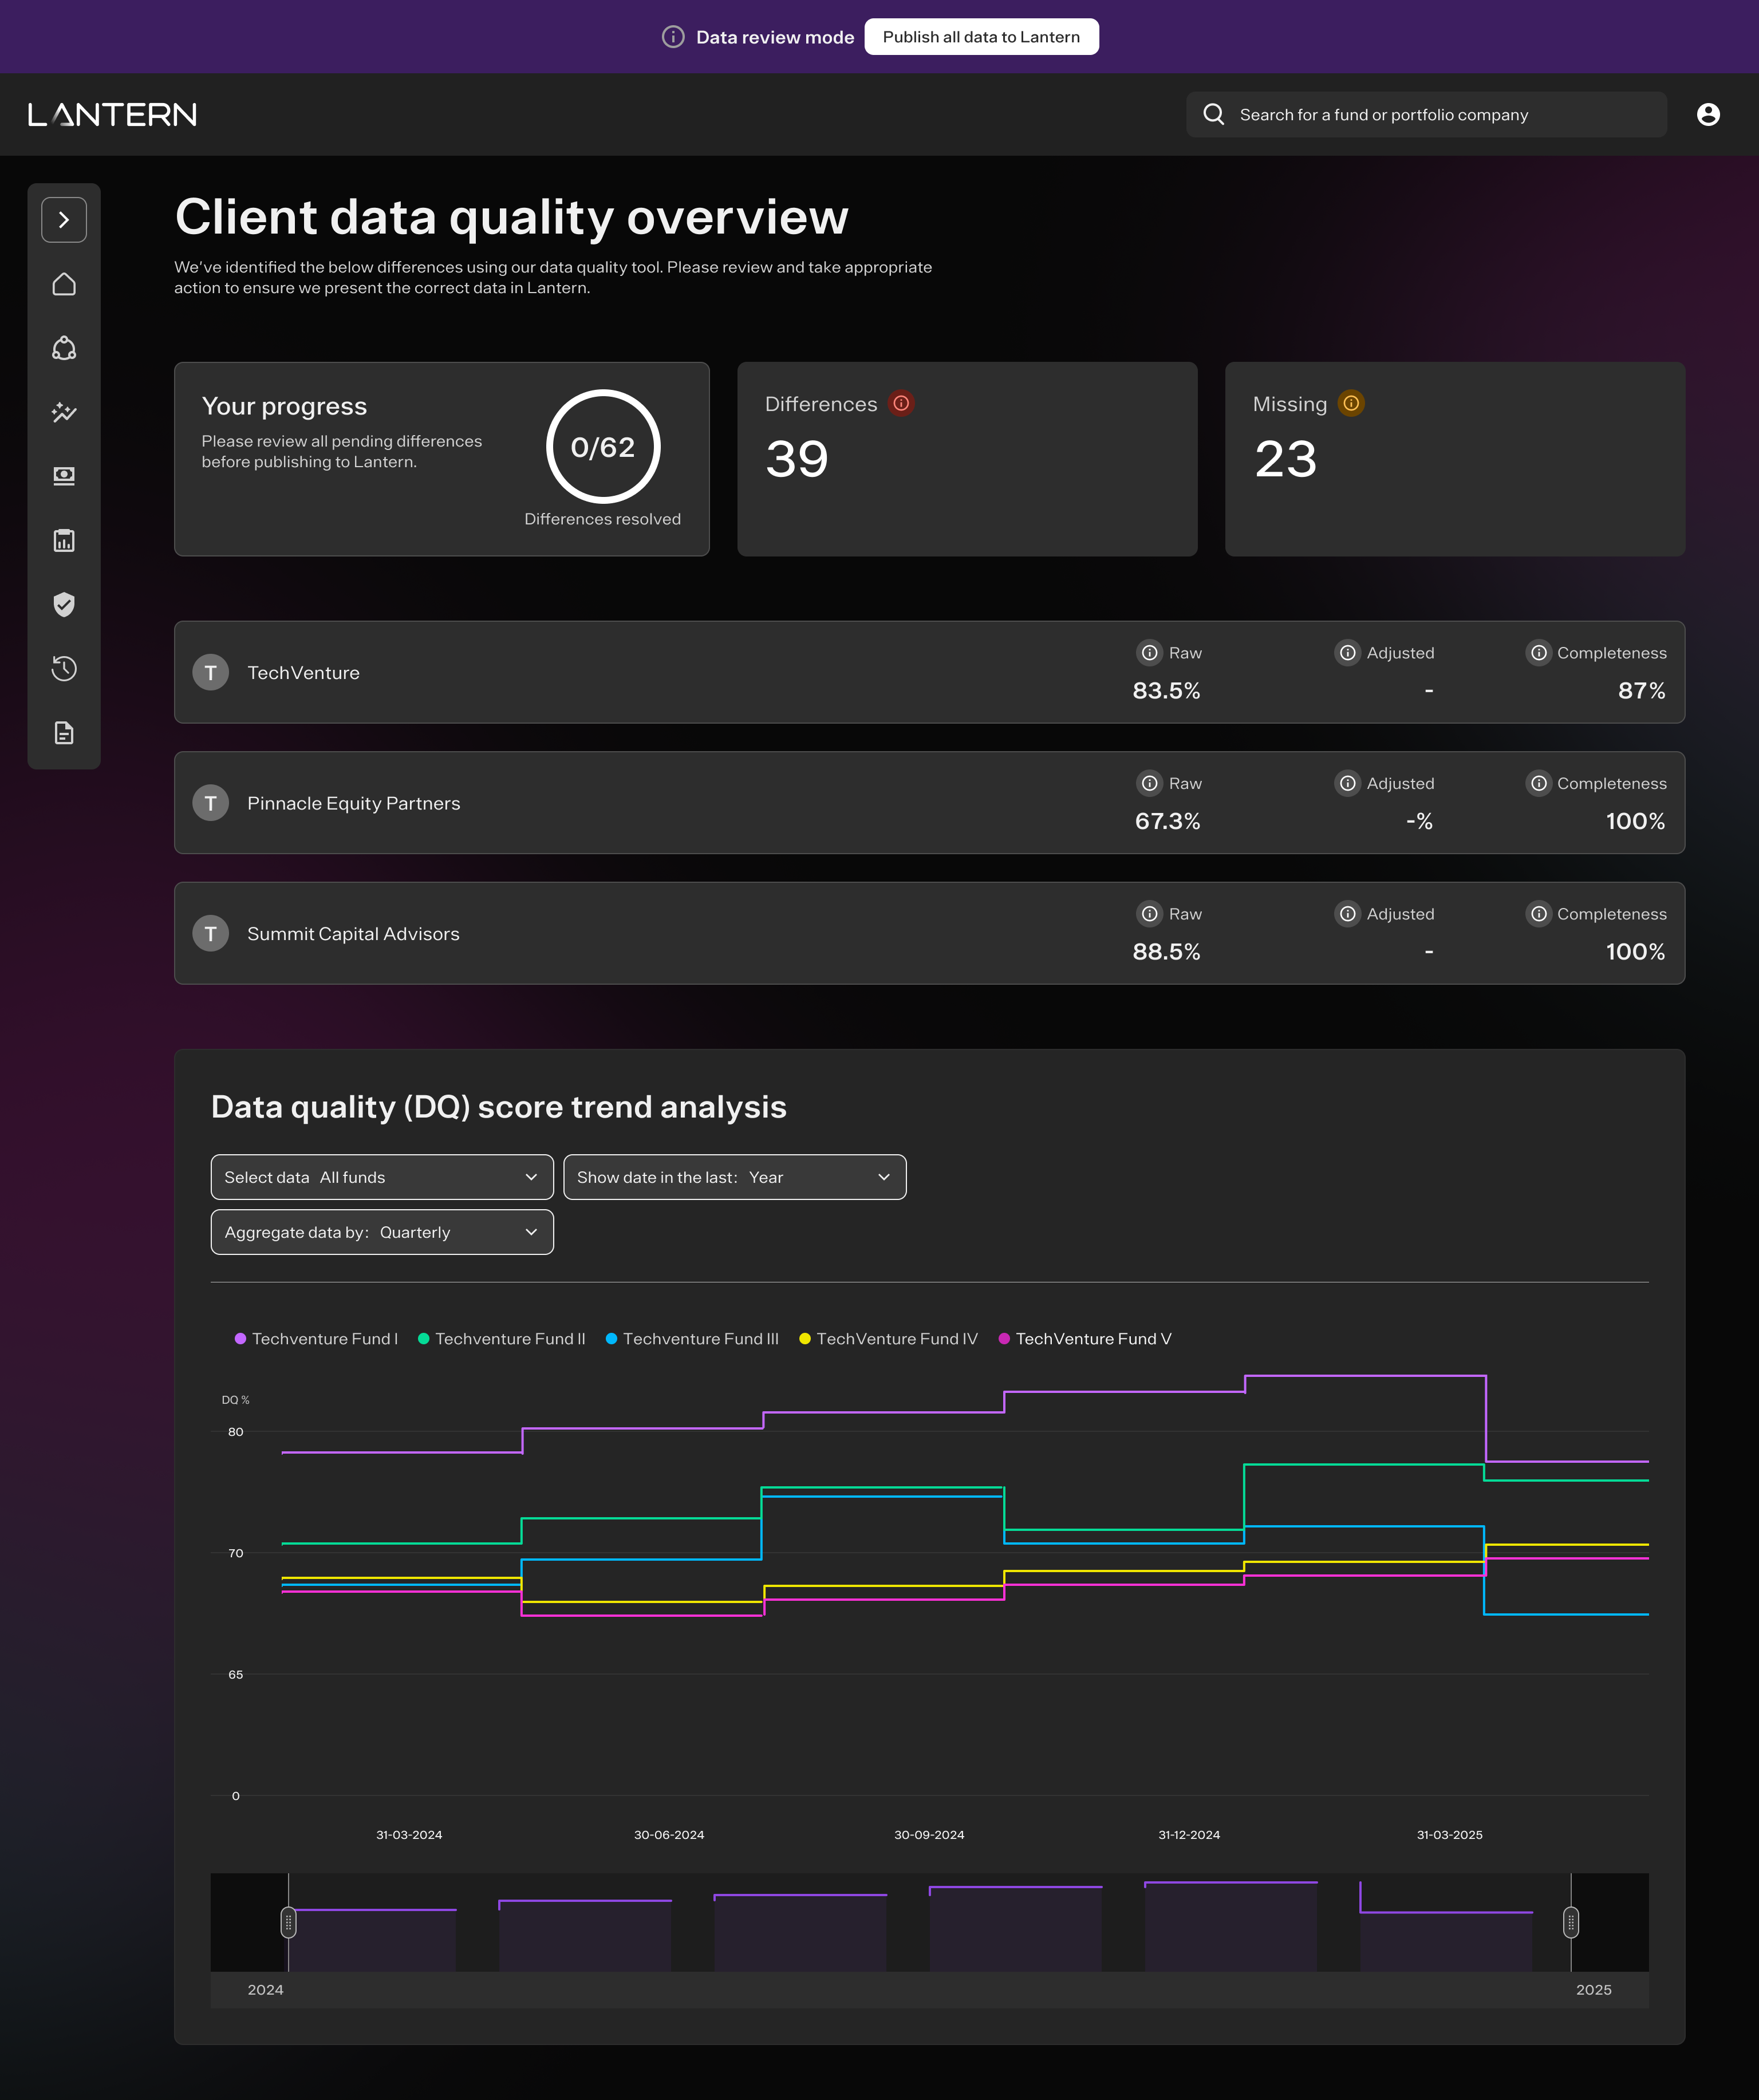The image size is (1759, 2100).
Task: Click the Completeness info icon for TechVenture
Action: pos(1539,652)
